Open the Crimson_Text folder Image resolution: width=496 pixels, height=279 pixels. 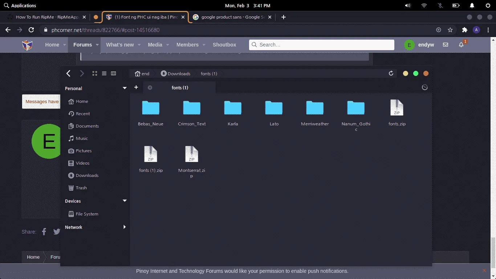click(x=192, y=113)
